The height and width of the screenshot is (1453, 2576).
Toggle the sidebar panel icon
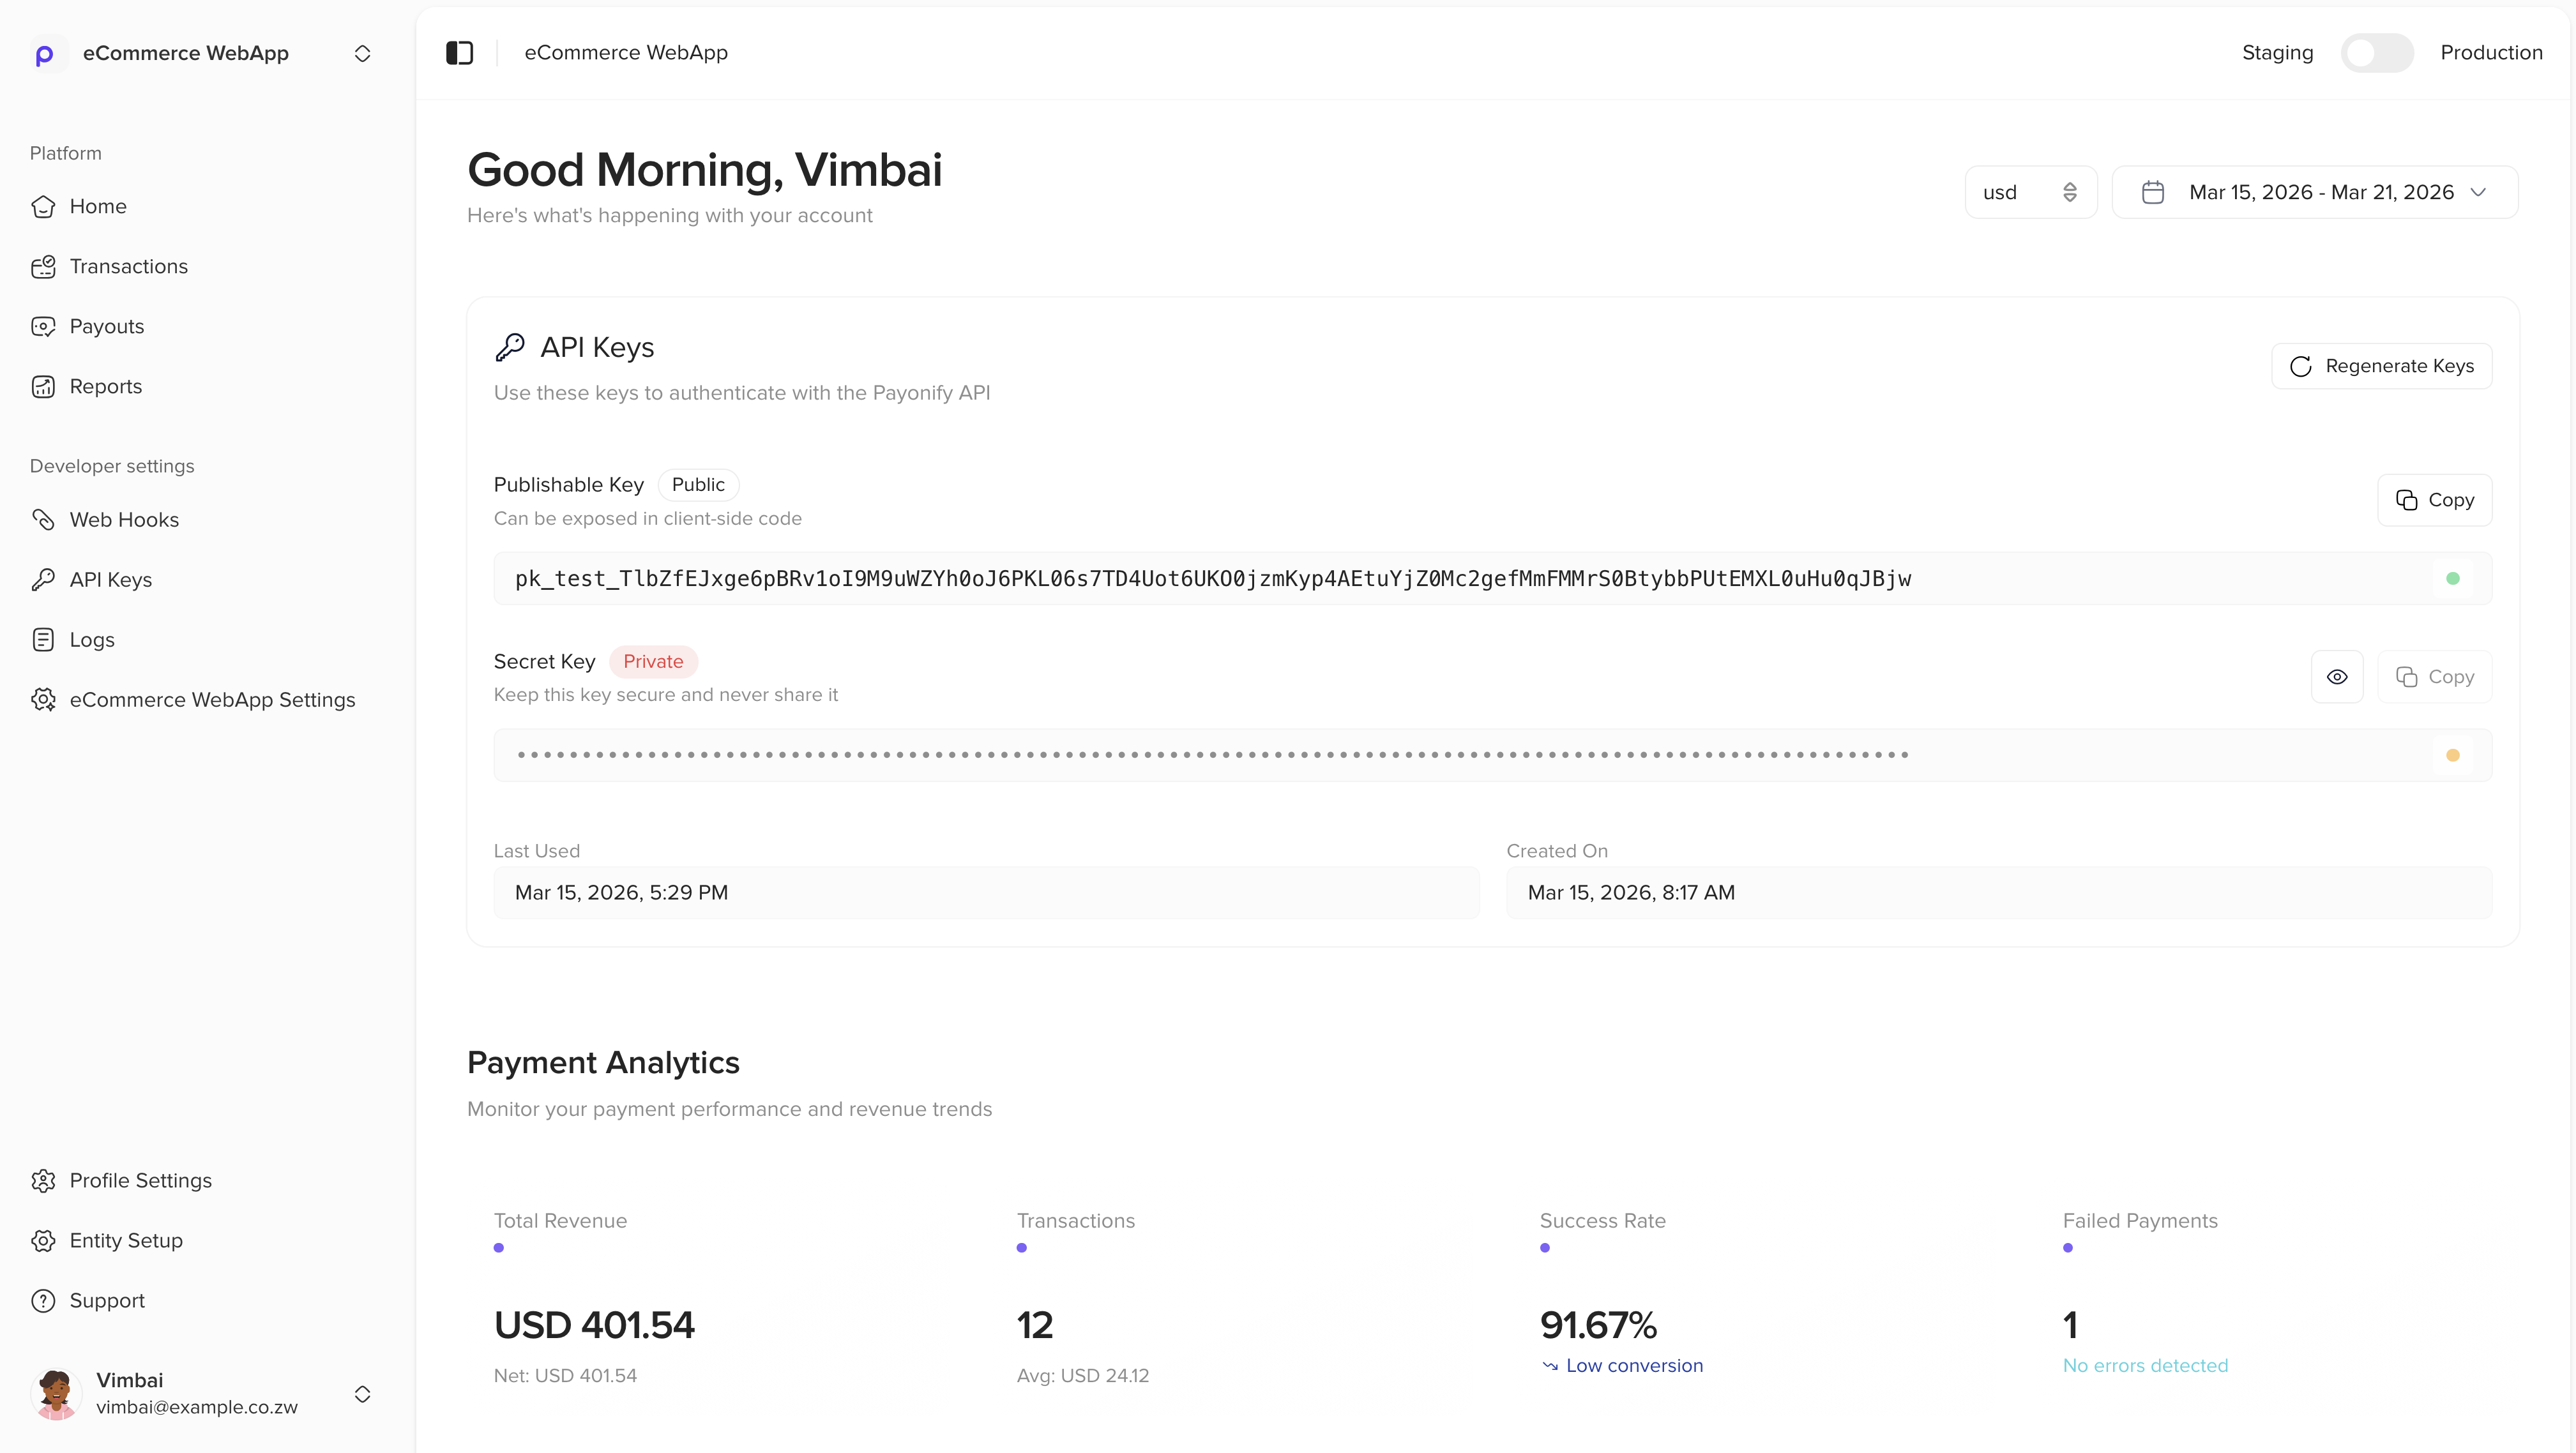click(459, 53)
